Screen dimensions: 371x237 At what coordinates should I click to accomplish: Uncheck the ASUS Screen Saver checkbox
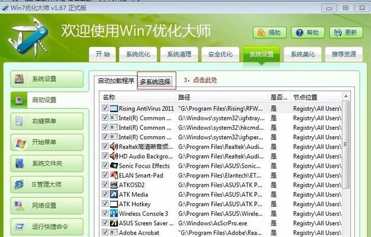105,223
